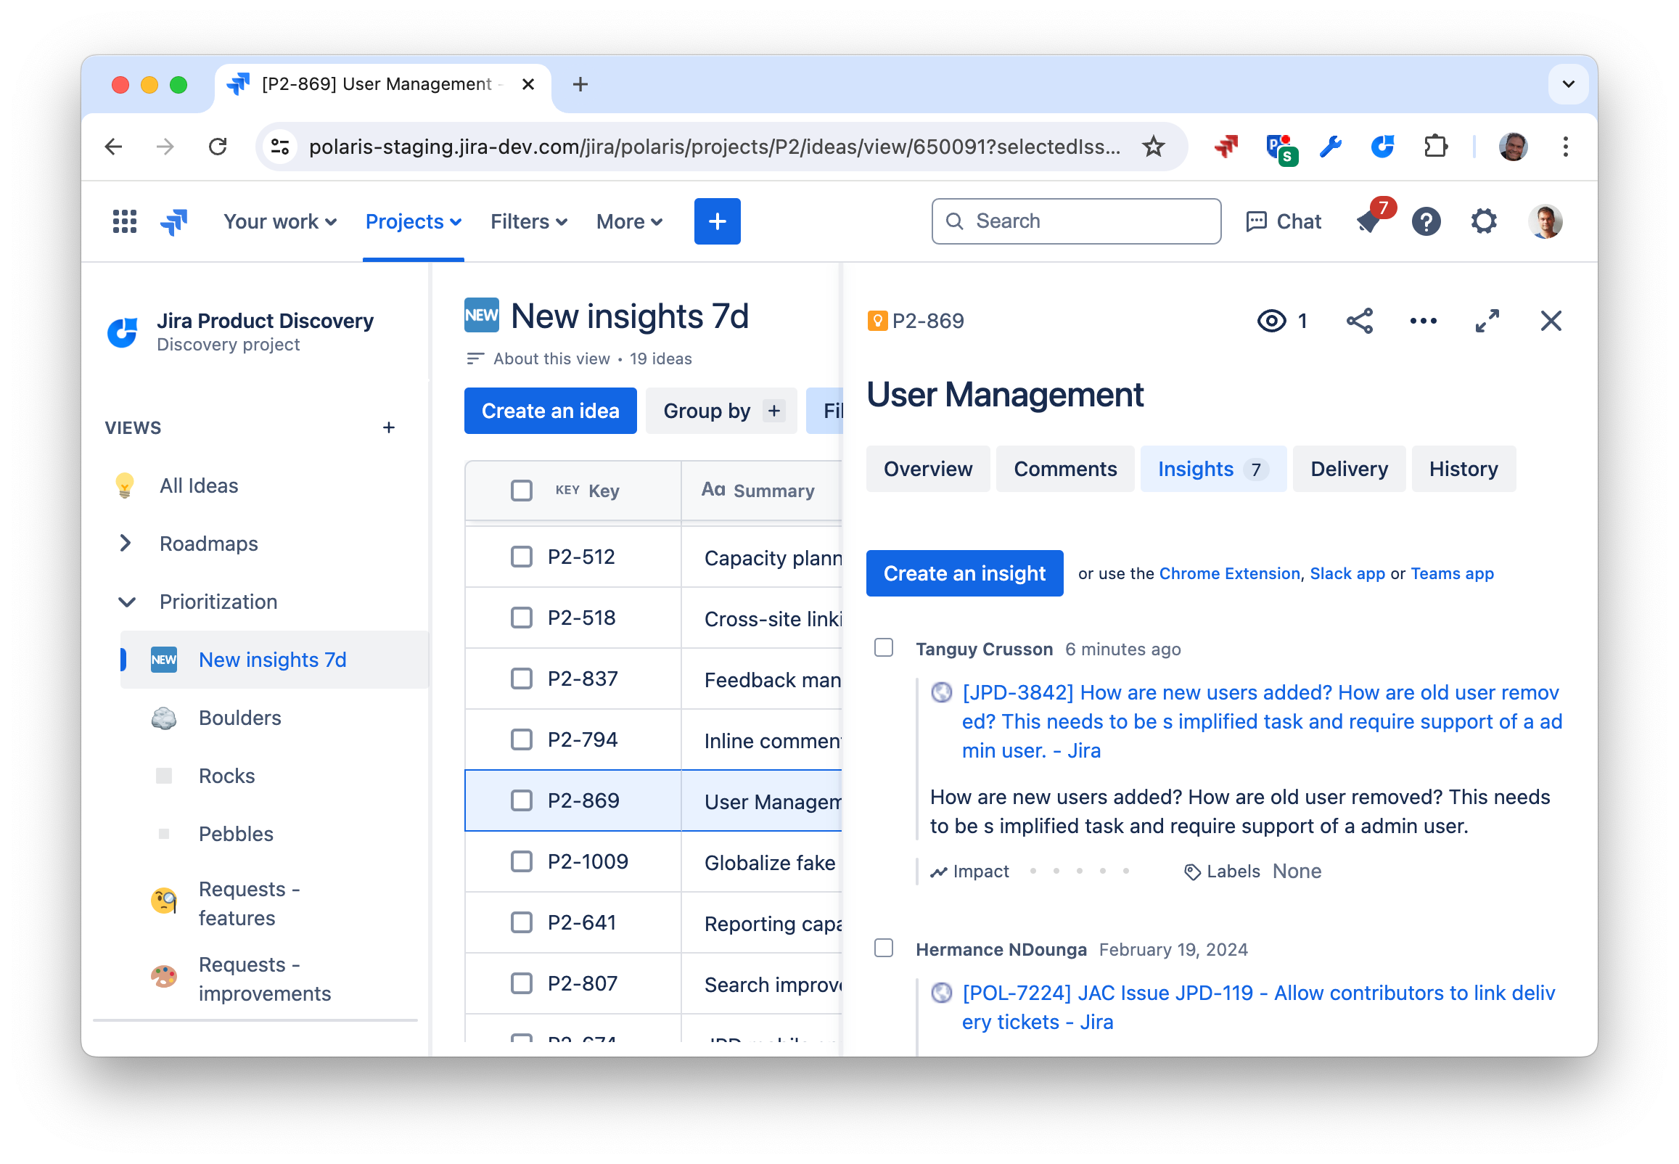Click Create an idea button
This screenshot has height=1164, width=1679.
click(x=551, y=411)
